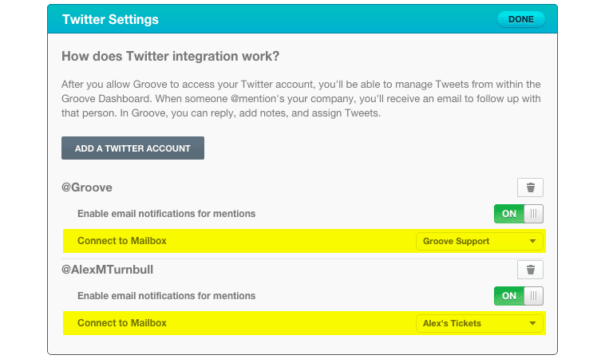Screen dimensions: 605x359
Task: Click the 'How does Twitter integration work?' heading
Action: click(x=171, y=57)
